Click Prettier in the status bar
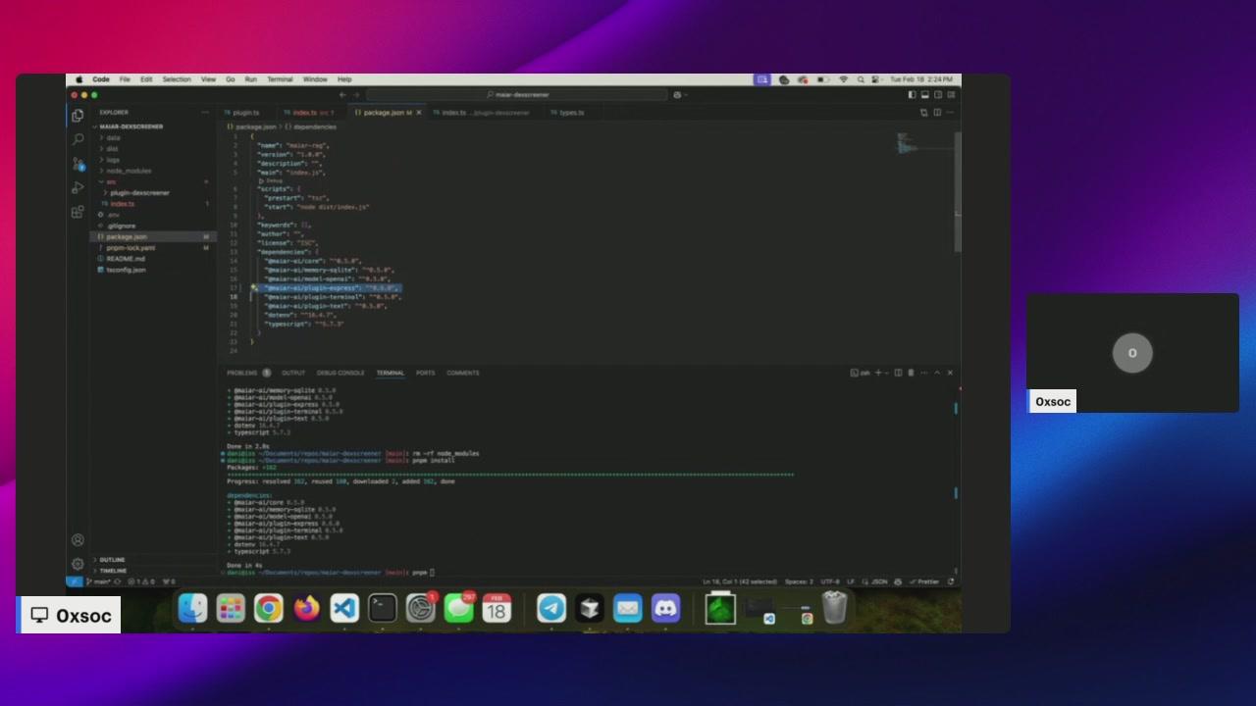 coord(927,581)
